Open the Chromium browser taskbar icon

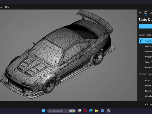pos(102,111)
